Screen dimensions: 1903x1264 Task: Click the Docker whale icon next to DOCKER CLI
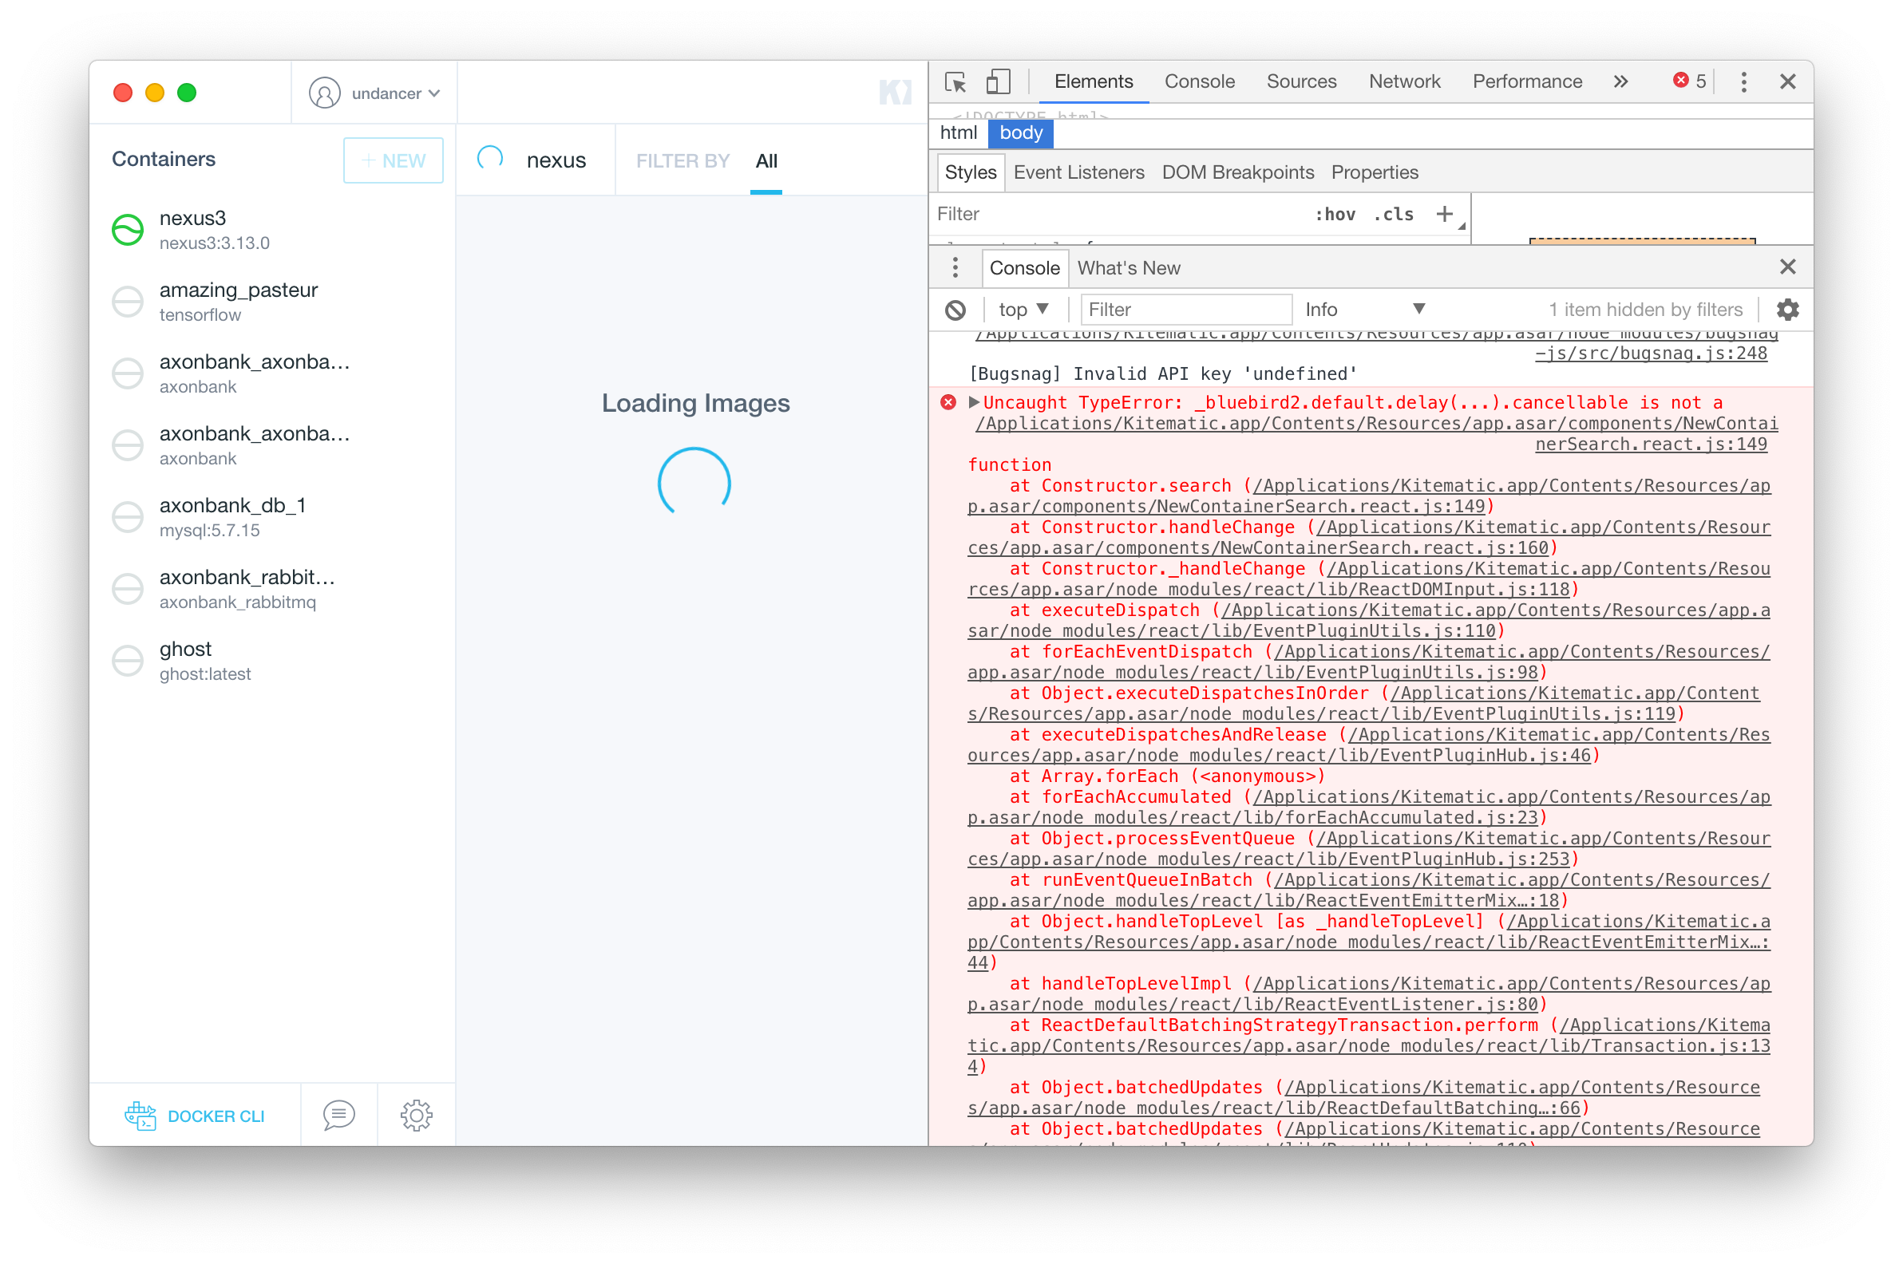(x=142, y=1115)
